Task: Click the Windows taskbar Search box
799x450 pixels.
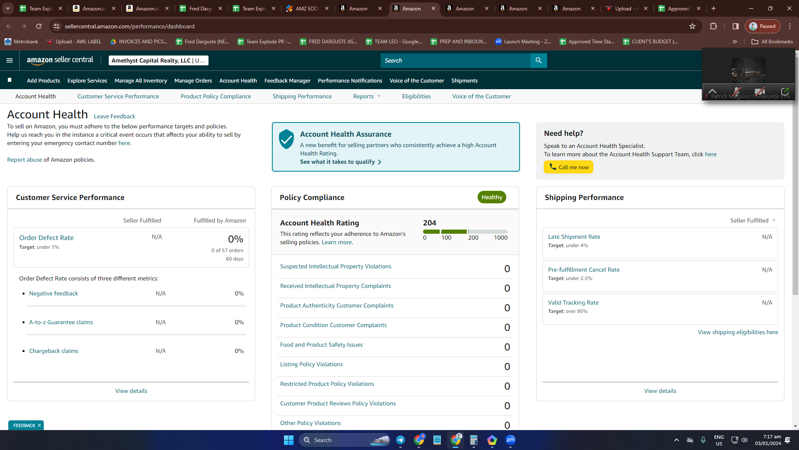Action: click(345, 440)
